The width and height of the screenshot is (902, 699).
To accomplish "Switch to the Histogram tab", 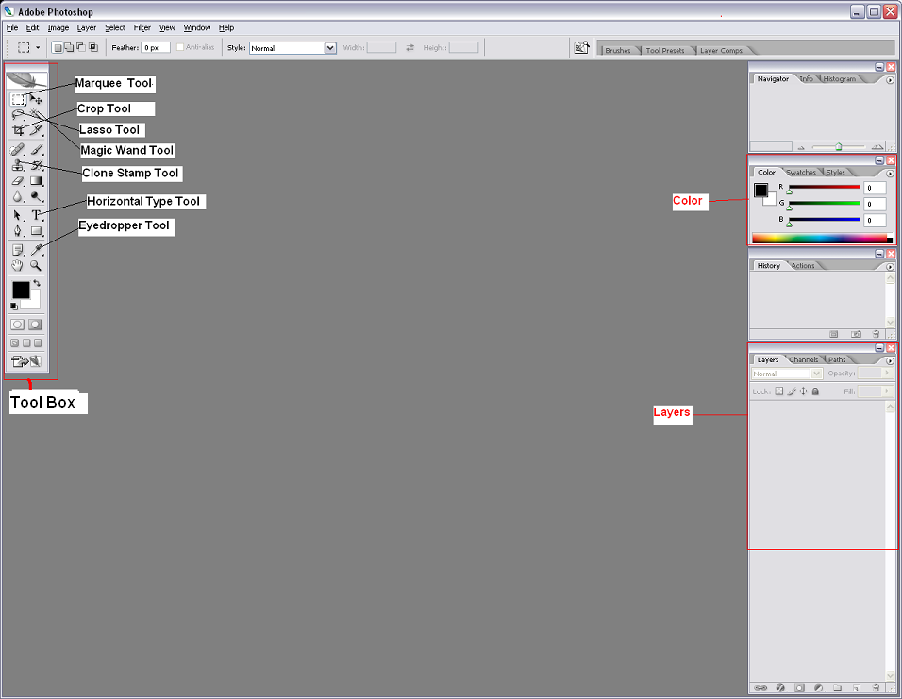I will pos(840,79).
